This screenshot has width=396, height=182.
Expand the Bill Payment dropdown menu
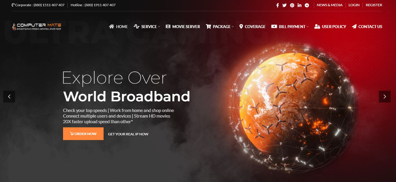[290, 27]
